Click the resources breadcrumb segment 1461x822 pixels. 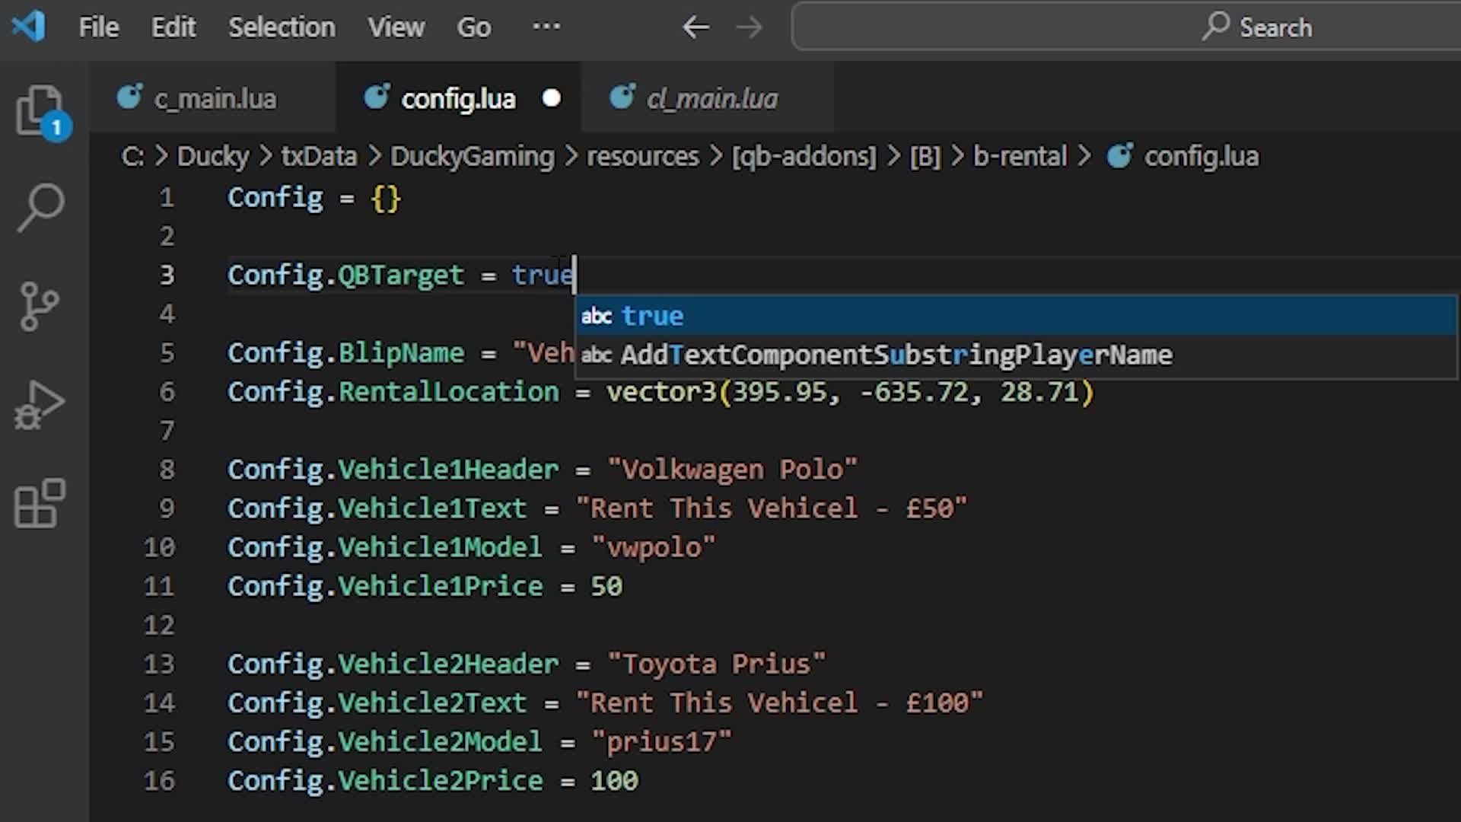[642, 157]
